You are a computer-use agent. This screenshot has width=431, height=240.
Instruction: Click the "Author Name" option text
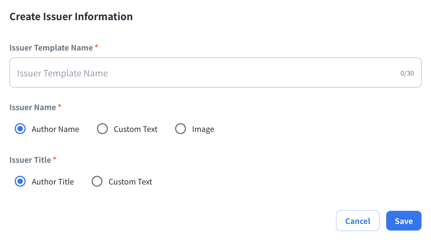pos(55,129)
